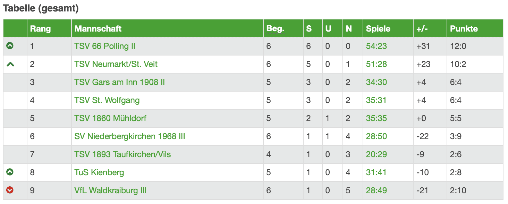Click the Punkte column header
The width and height of the screenshot is (508, 204).
click(x=464, y=28)
